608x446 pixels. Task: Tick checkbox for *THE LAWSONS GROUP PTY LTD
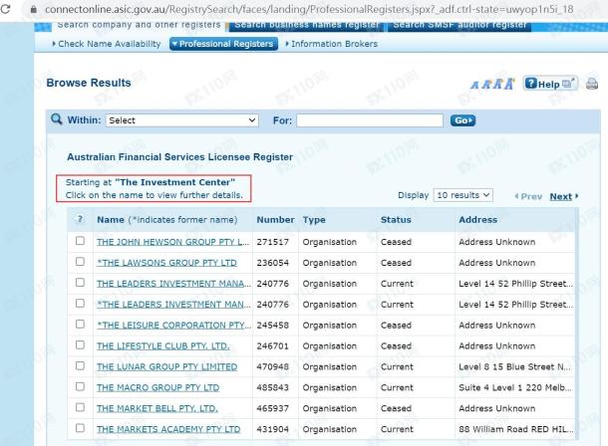point(80,262)
